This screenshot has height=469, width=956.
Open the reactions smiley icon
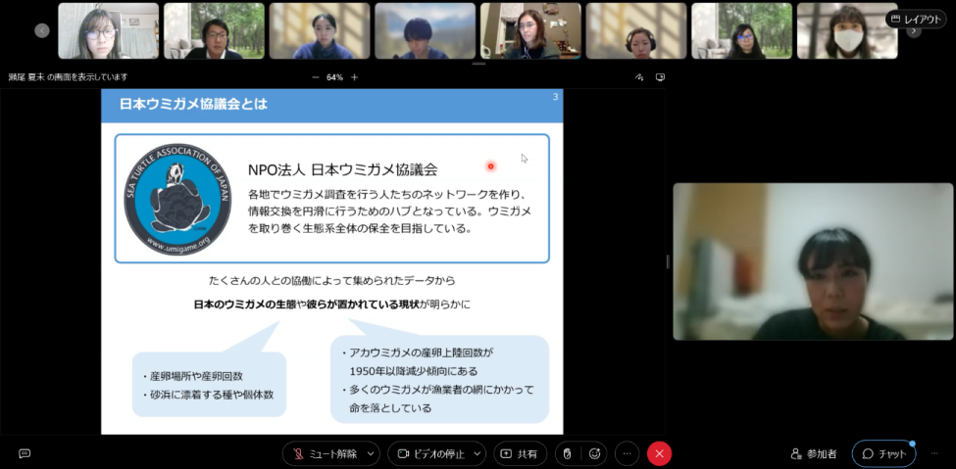595,453
